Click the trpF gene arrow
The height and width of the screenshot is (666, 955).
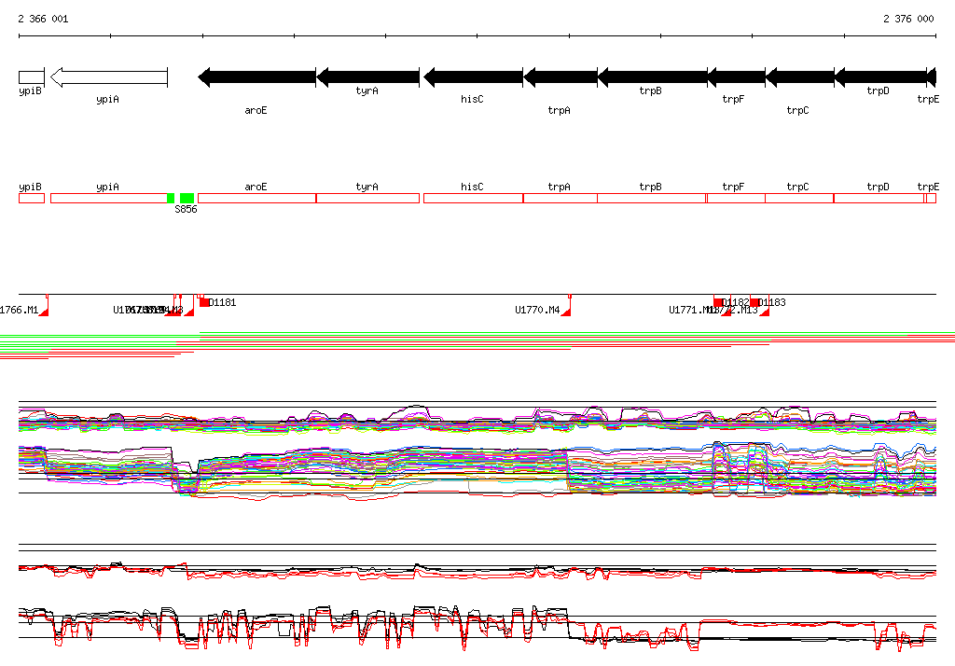[x=736, y=77]
